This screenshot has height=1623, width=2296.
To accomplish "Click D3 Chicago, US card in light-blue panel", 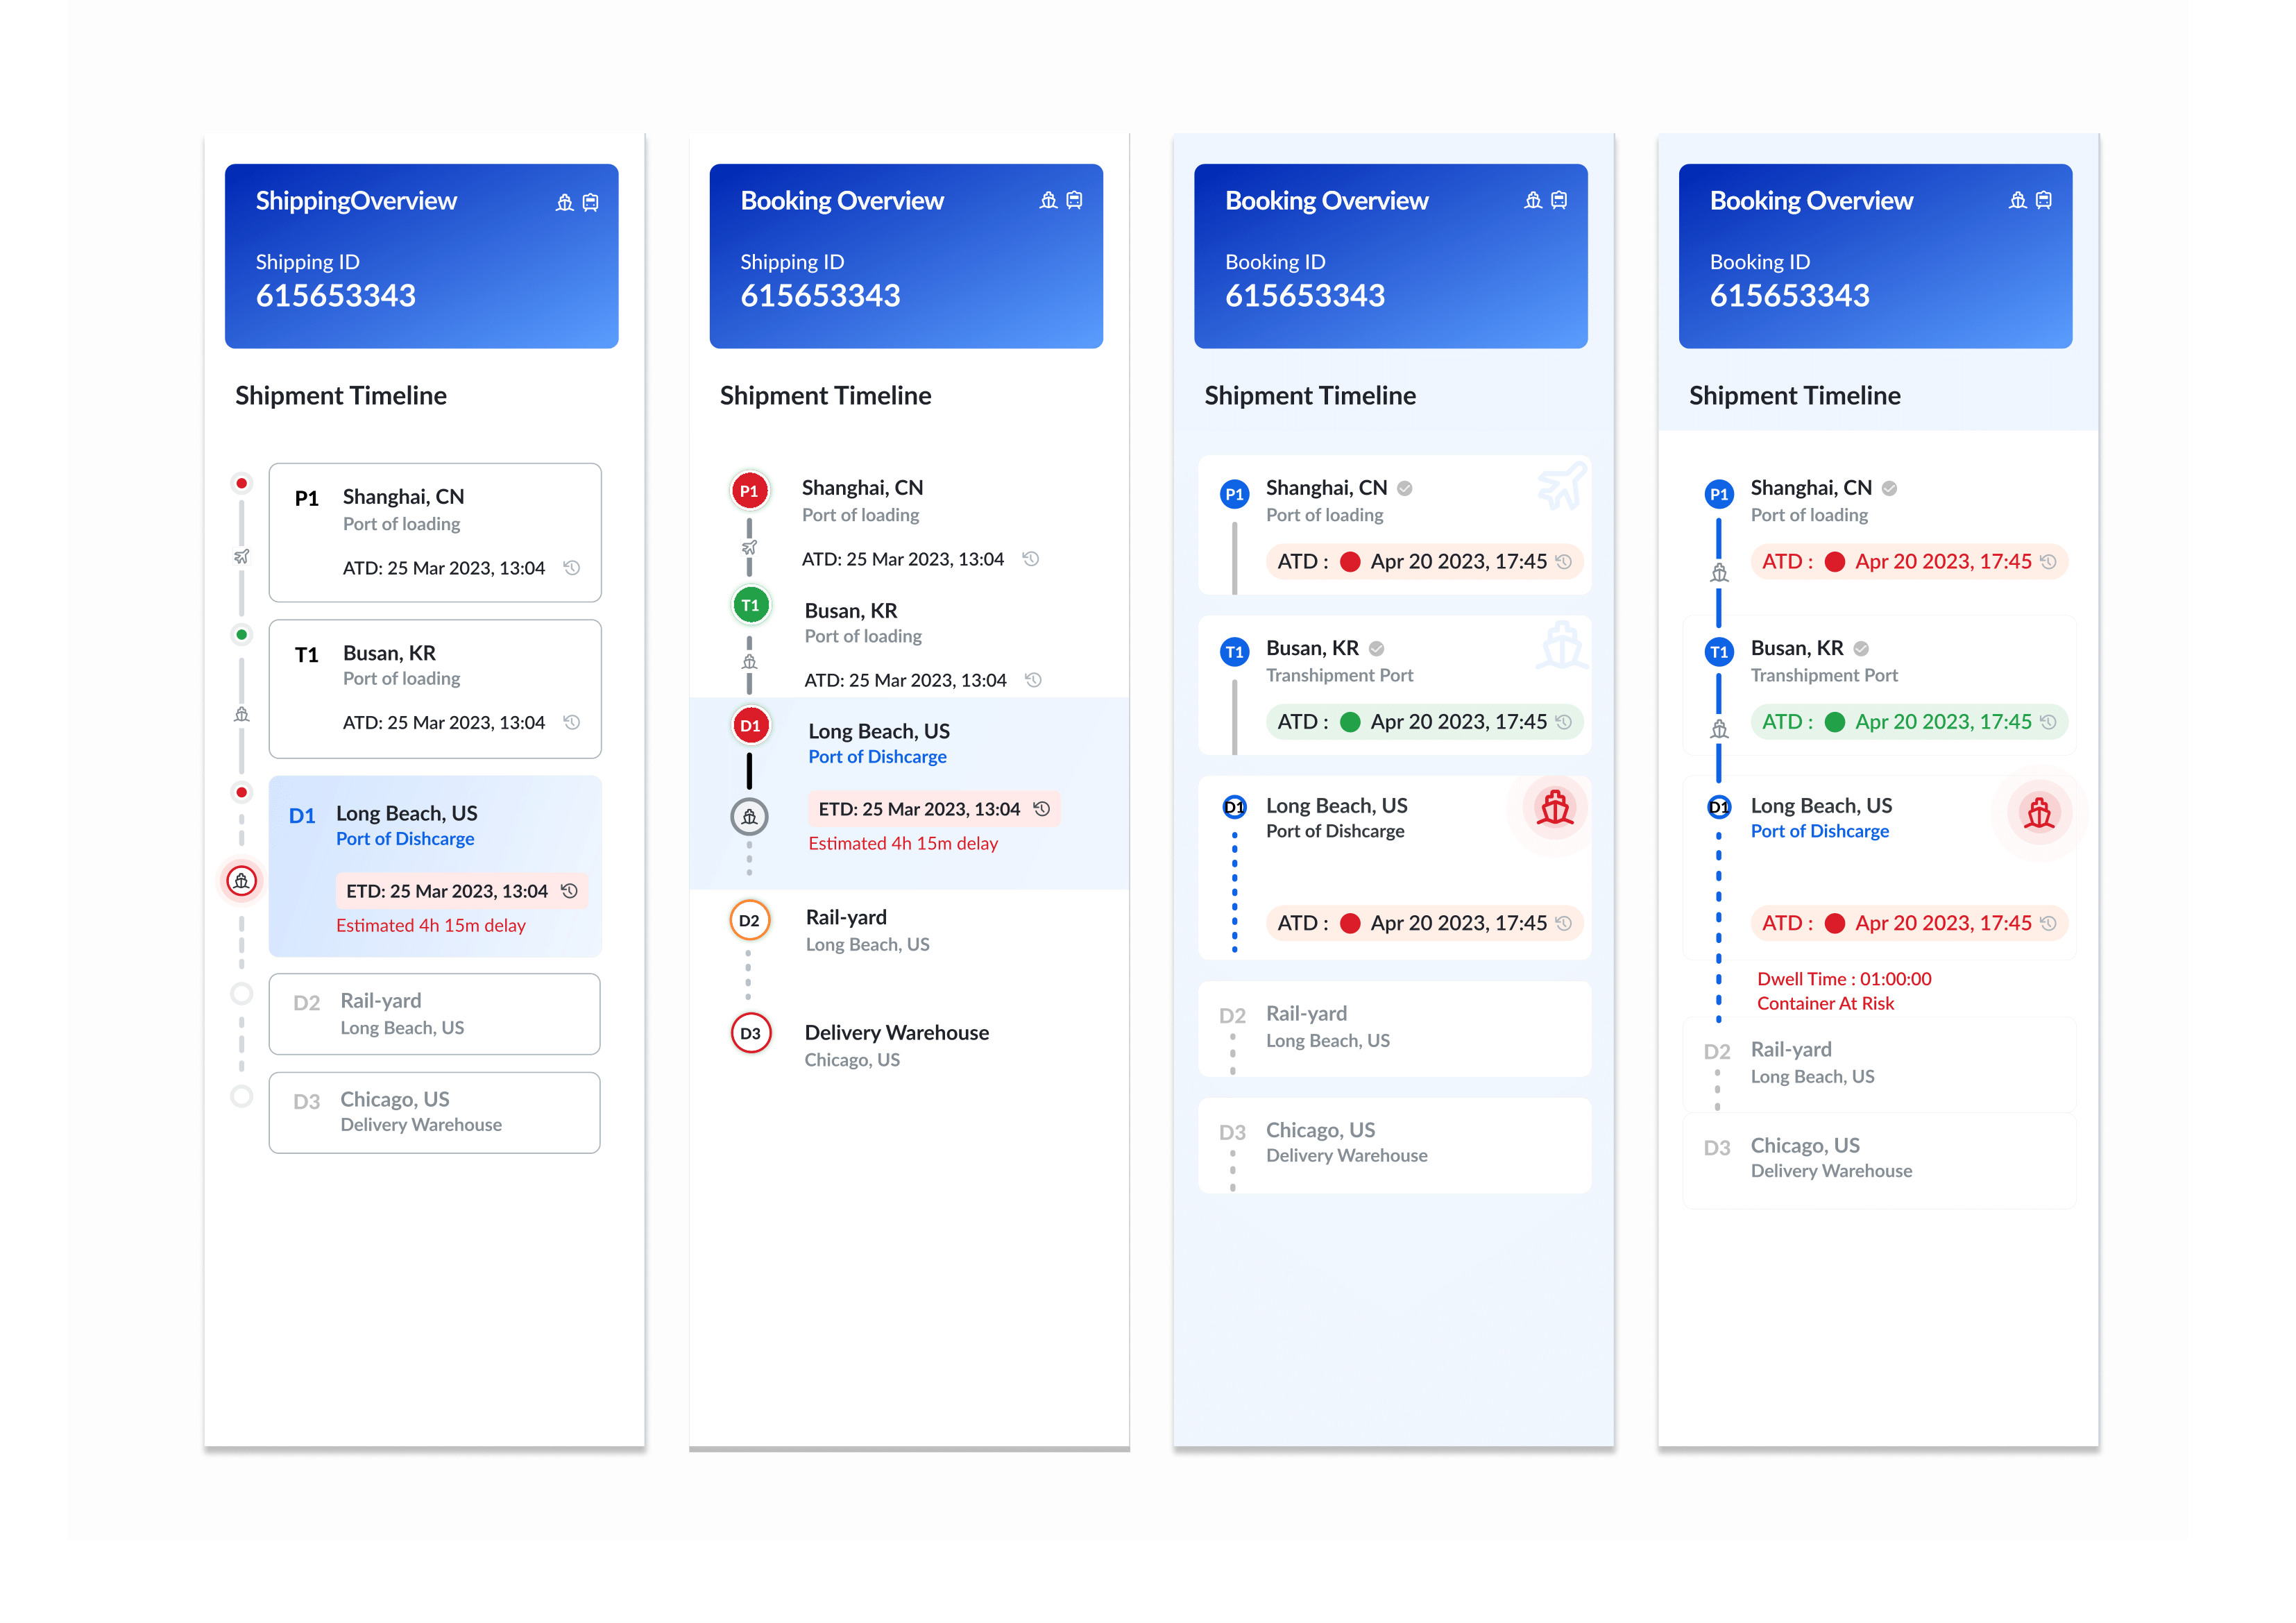I will click(x=1395, y=1146).
